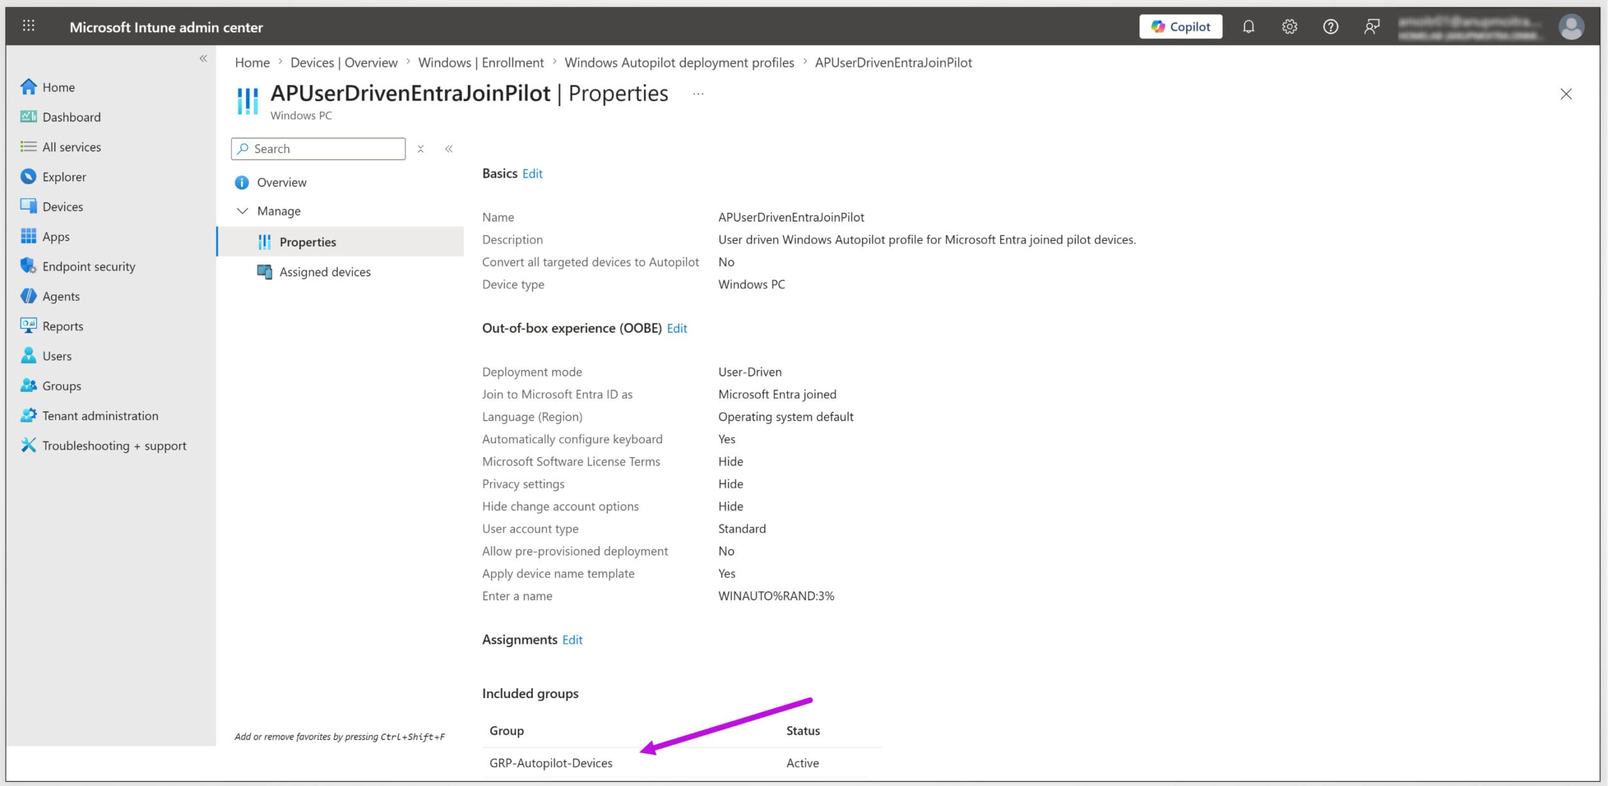This screenshot has height=786, width=1608.
Task: Open the notifications bell icon
Action: (1248, 26)
